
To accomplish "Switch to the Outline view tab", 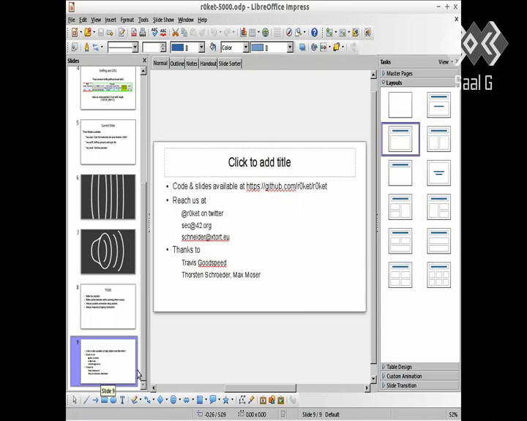I will click(x=177, y=64).
